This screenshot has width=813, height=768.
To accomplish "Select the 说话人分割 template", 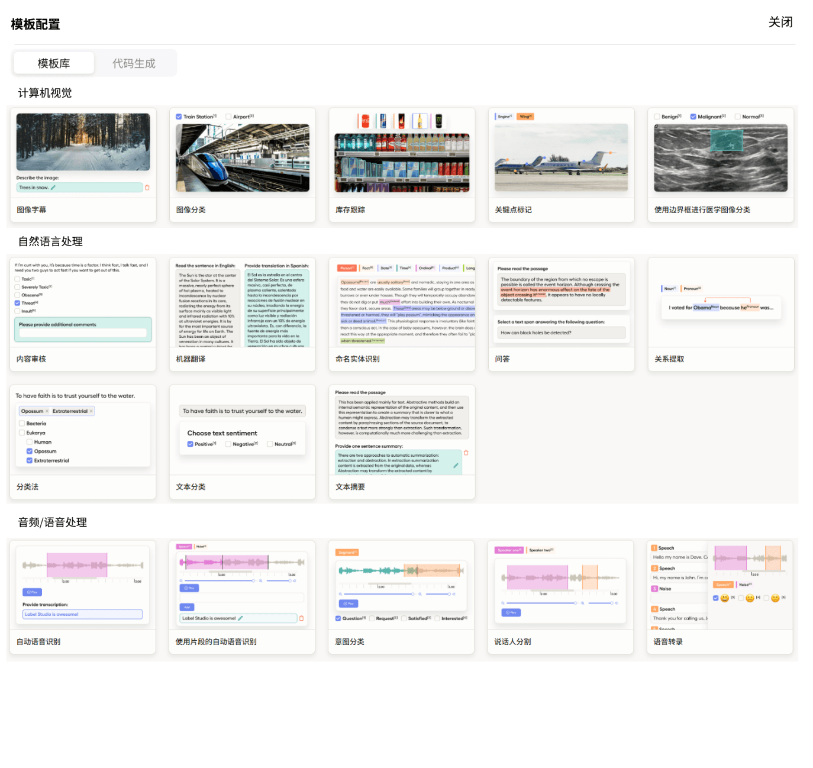I will (560, 596).
